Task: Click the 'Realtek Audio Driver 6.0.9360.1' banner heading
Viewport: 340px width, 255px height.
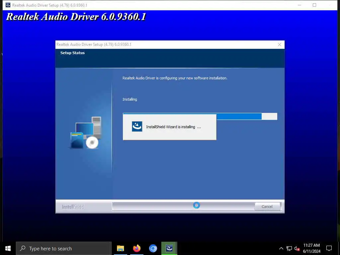Action: pos(76,17)
